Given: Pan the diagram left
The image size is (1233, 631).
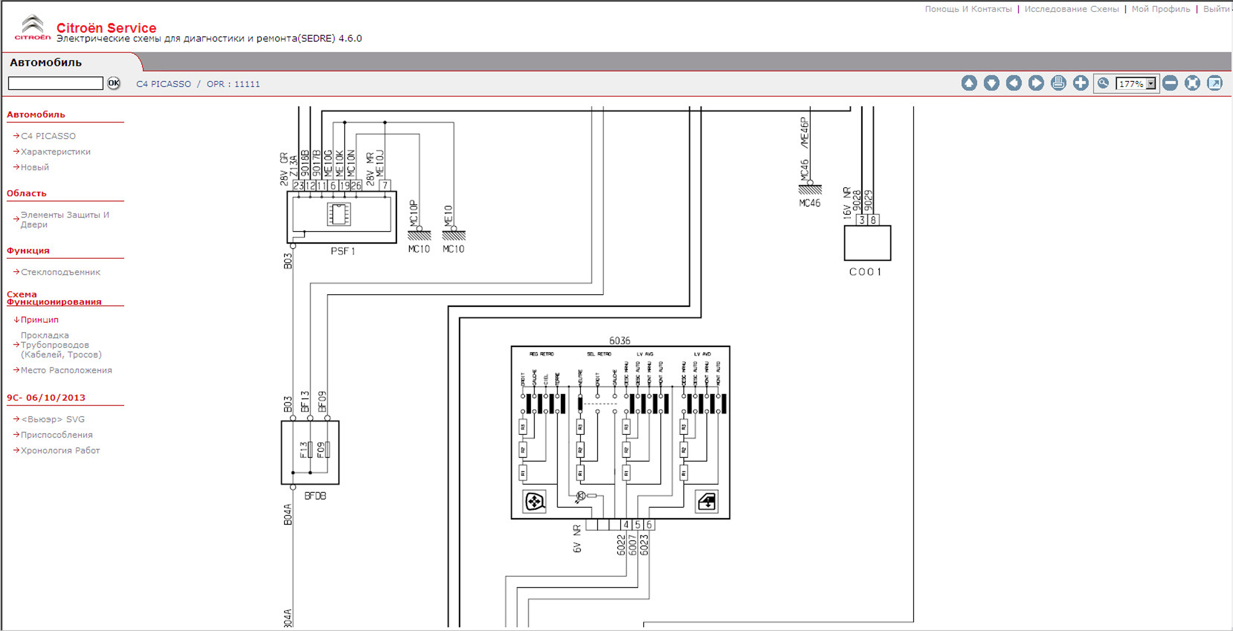Looking at the screenshot, I should point(1014,83).
